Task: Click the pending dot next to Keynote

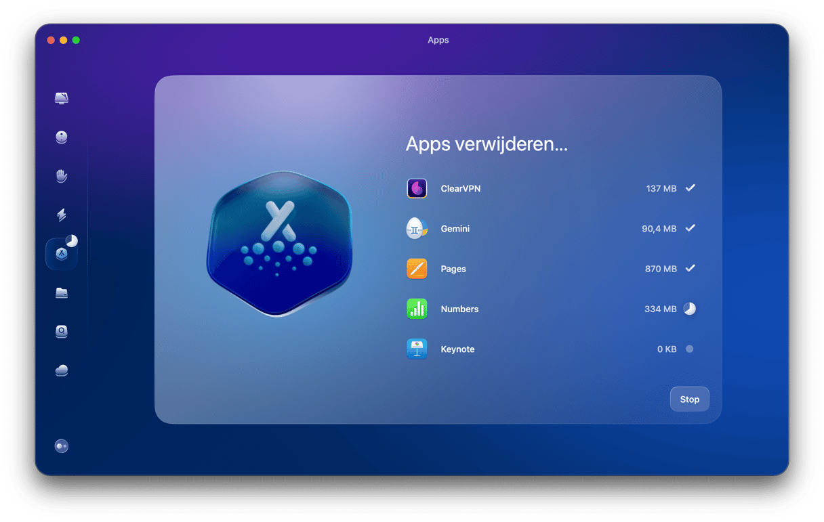Action: click(690, 349)
